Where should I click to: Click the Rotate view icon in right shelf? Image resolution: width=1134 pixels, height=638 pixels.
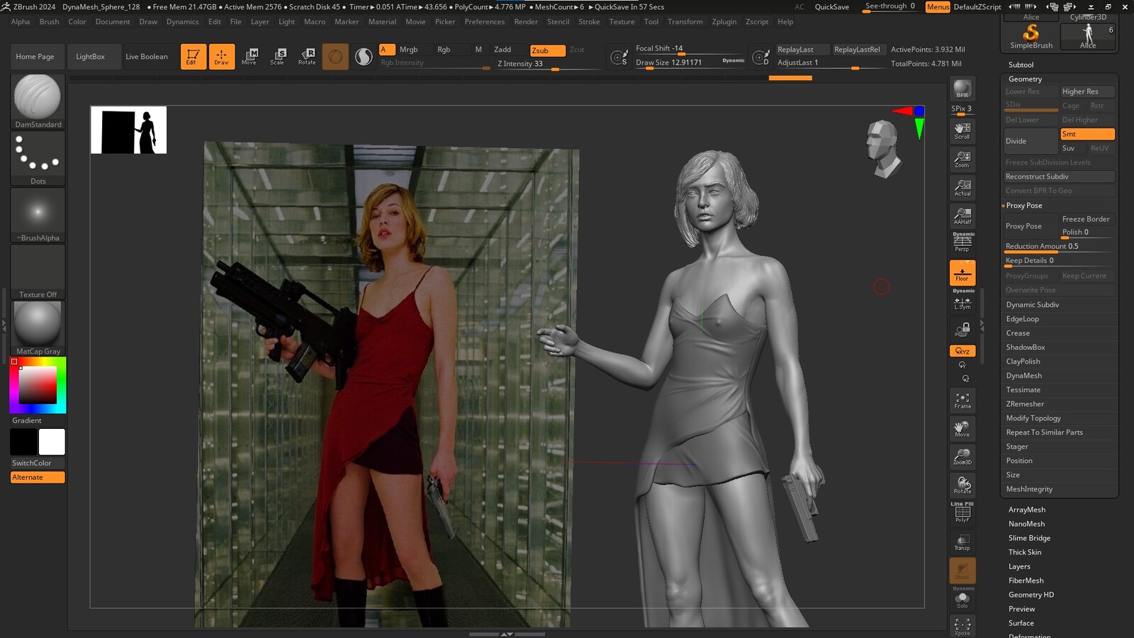[x=962, y=486]
